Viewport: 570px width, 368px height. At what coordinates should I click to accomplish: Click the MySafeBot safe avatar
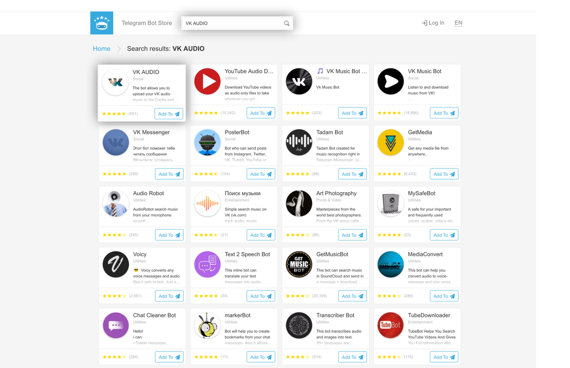pyautogui.click(x=390, y=203)
